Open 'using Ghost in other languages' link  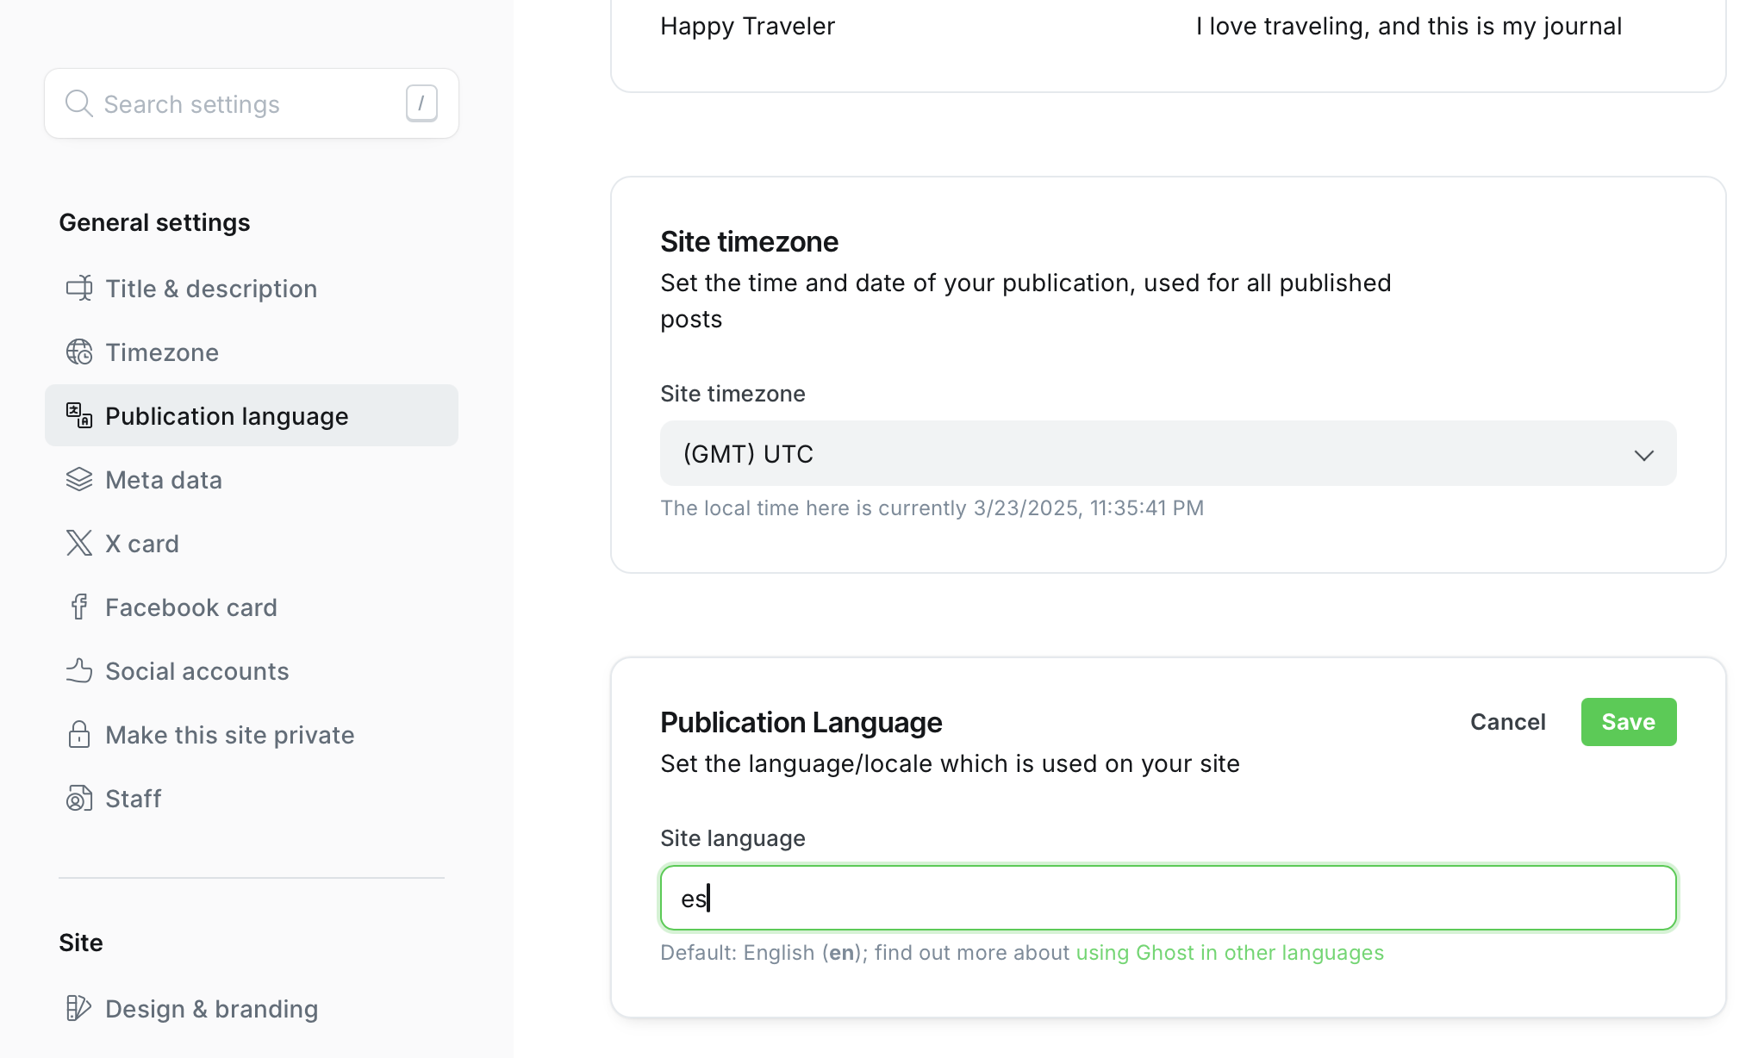(x=1229, y=953)
